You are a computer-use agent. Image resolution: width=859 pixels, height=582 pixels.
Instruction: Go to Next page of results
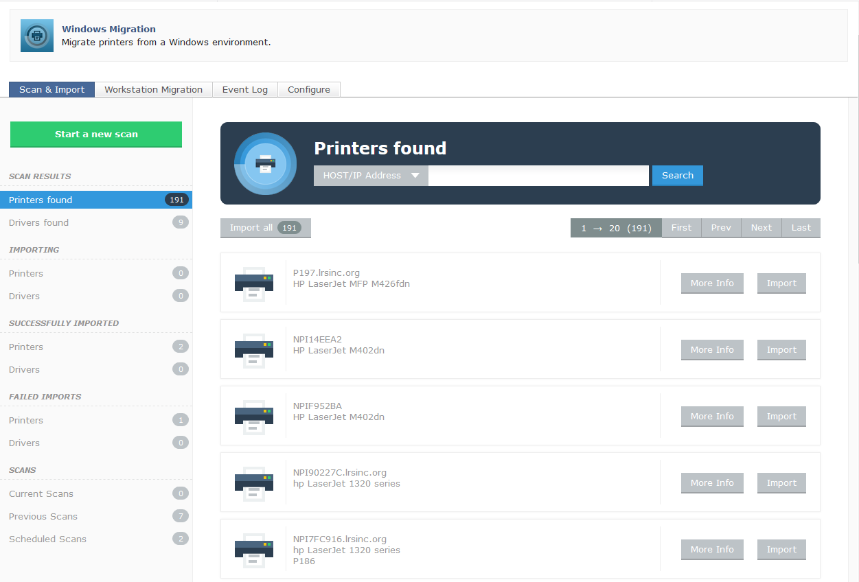[x=761, y=228]
